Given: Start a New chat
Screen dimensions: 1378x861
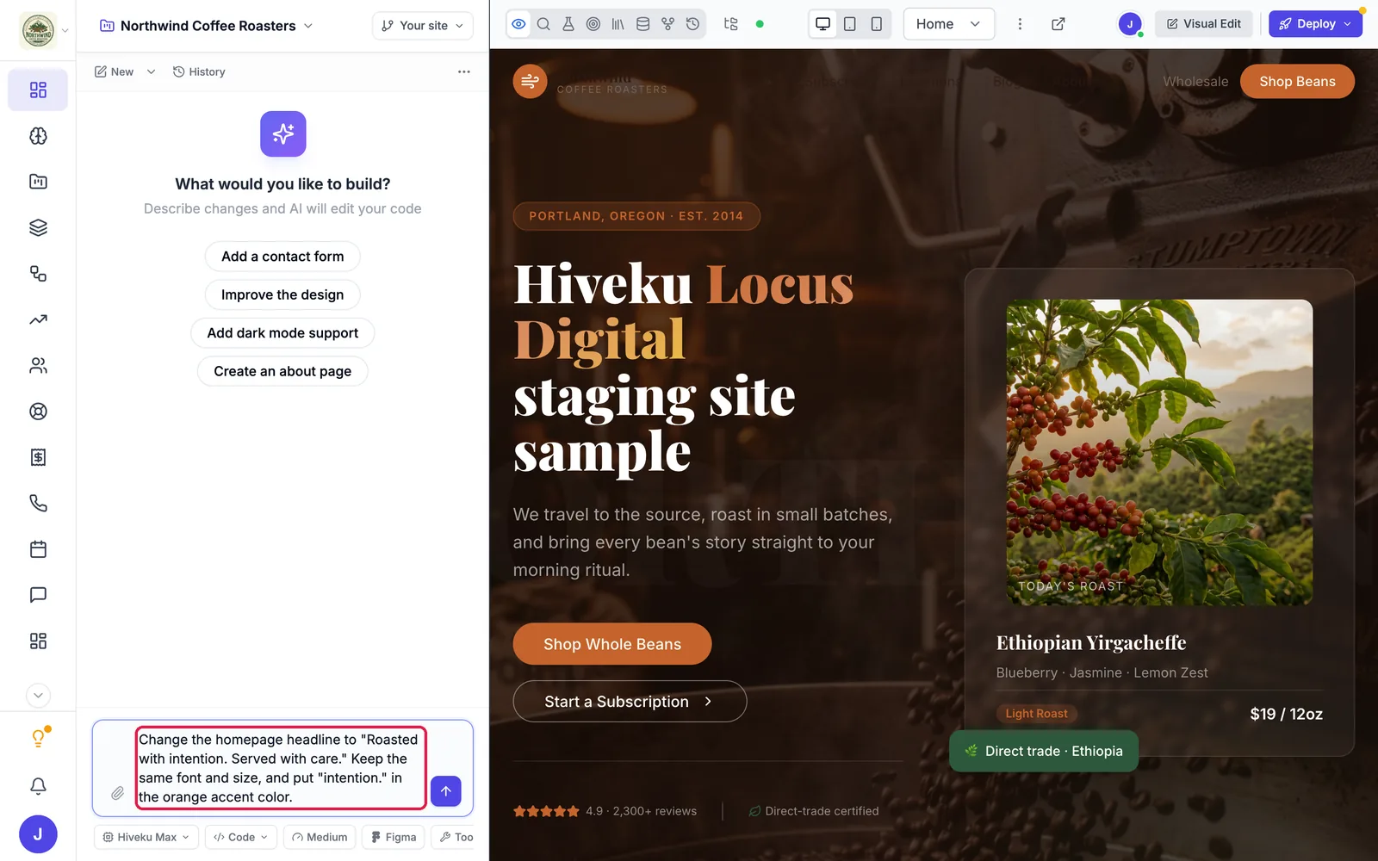Looking at the screenshot, I should [x=115, y=71].
